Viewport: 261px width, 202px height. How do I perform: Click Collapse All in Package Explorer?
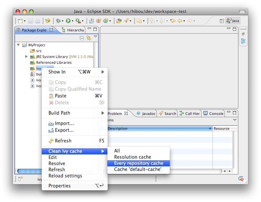(82, 38)
